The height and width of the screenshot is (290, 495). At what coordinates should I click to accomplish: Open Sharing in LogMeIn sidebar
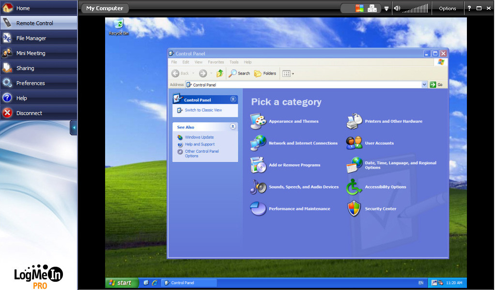tap(39, 68)
